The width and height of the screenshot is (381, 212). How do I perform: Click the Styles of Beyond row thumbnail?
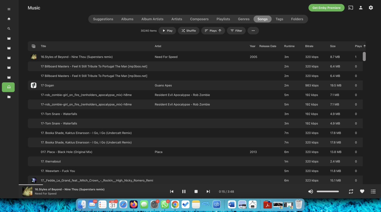coord(34,57)
